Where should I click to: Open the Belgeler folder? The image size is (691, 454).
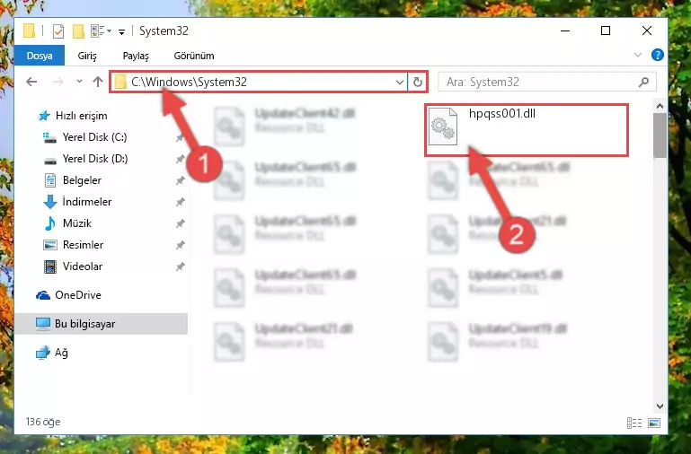(73, 180)
